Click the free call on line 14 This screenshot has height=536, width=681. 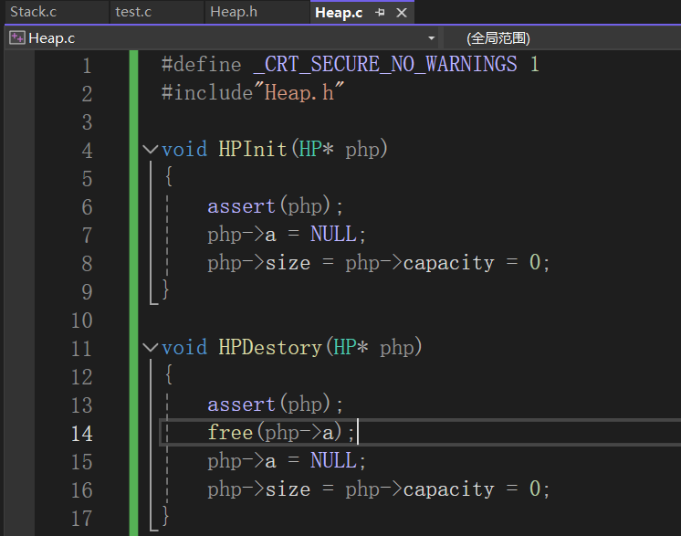point(230,432)
